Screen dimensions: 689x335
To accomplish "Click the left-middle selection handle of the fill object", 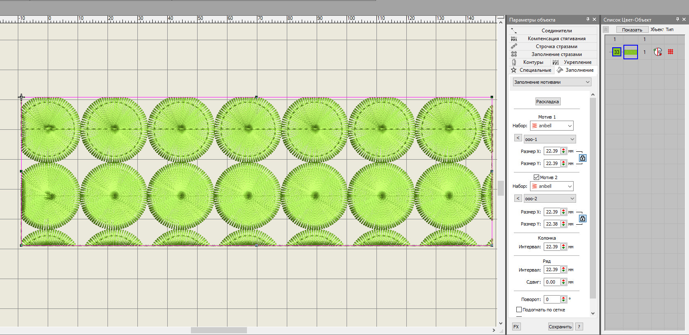I will coord(21,171).
